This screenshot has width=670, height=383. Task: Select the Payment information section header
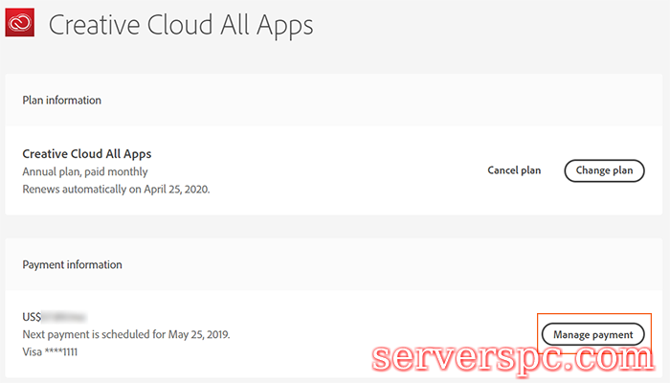[x=72, y=264]
